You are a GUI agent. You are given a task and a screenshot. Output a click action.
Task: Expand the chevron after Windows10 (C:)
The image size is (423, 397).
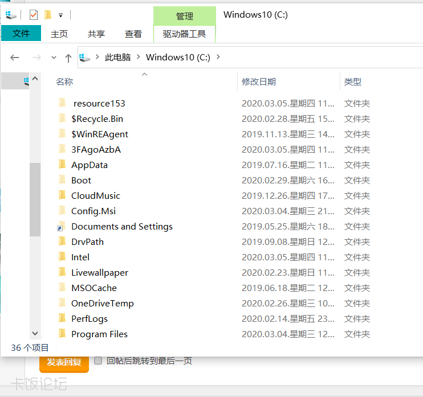(218, 57)
